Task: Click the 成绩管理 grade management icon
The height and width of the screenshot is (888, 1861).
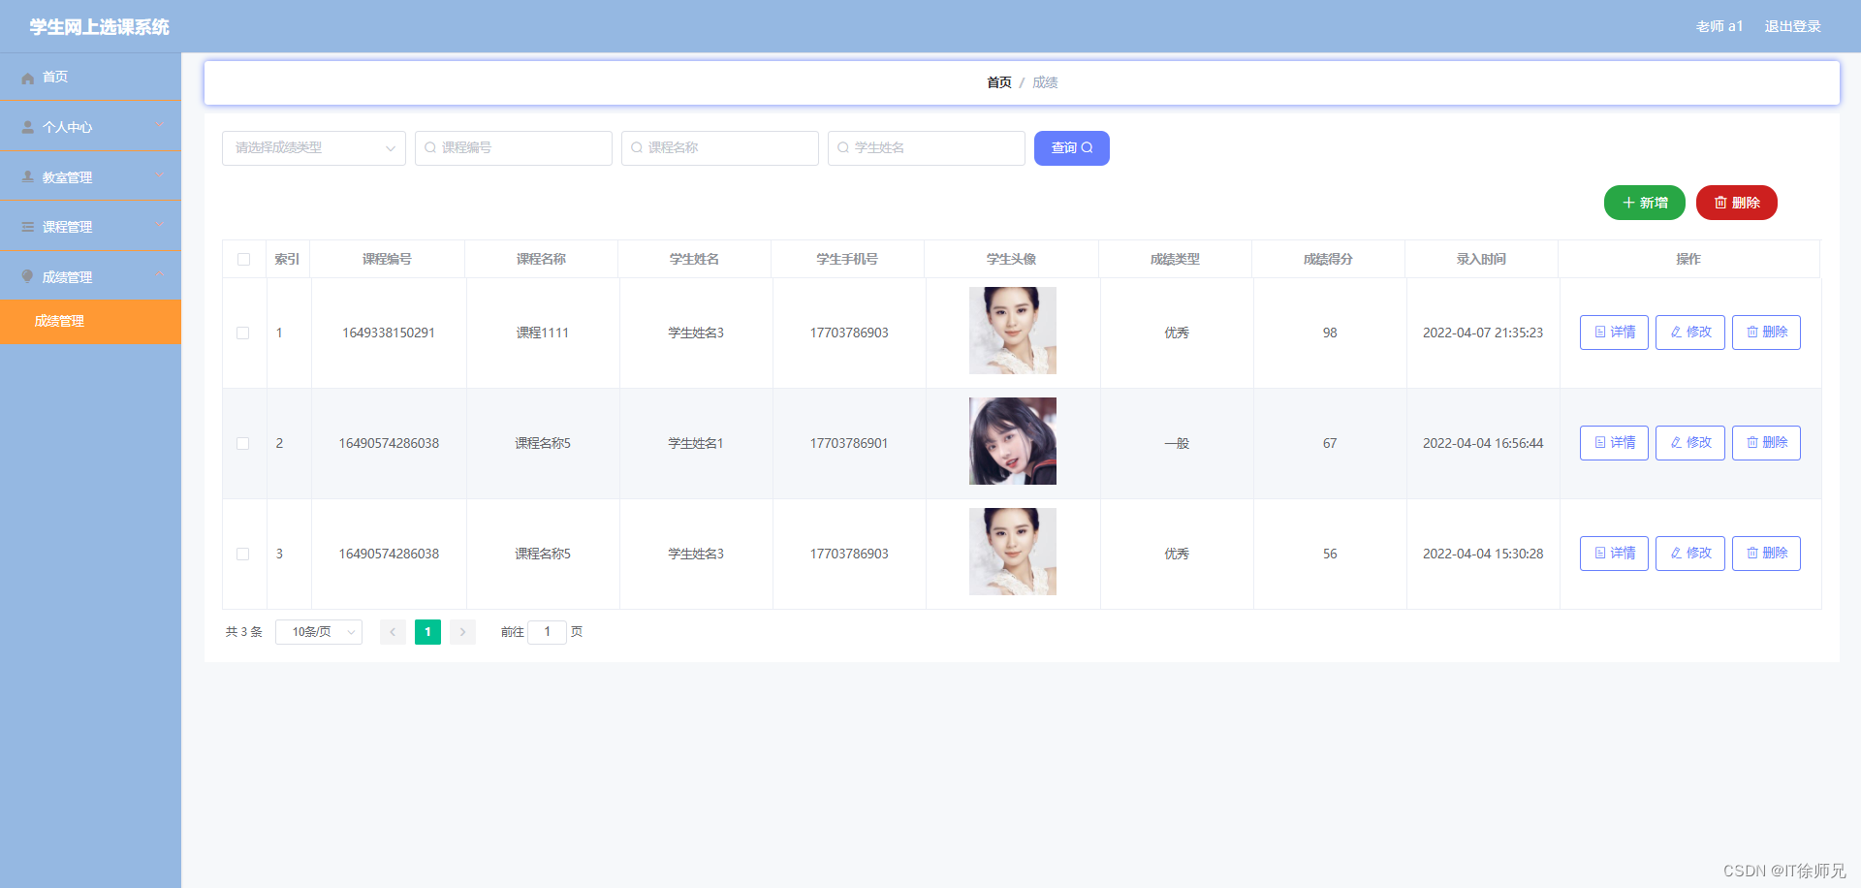Action: click(x=27, y=275)
